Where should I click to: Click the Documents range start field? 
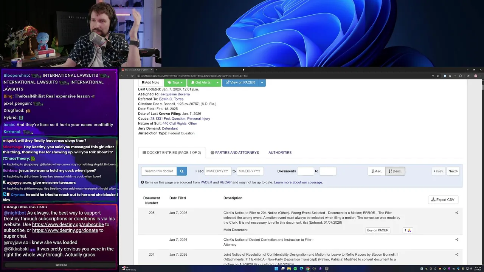pos(306,171)
